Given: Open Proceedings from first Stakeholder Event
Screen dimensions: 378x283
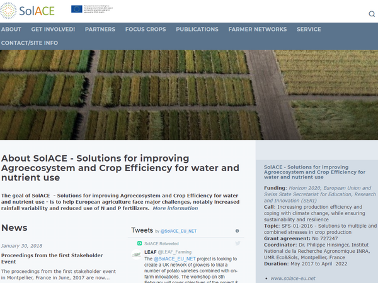Looking at the screenshot, I should pos(52,258).
